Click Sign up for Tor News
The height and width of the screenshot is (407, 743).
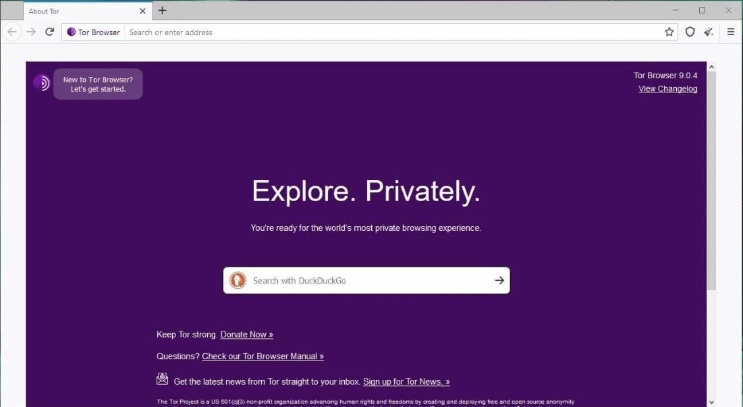406,381
